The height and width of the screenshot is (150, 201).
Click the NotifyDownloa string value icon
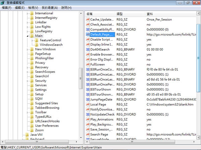pyautogui.click(x=88, y=109)
